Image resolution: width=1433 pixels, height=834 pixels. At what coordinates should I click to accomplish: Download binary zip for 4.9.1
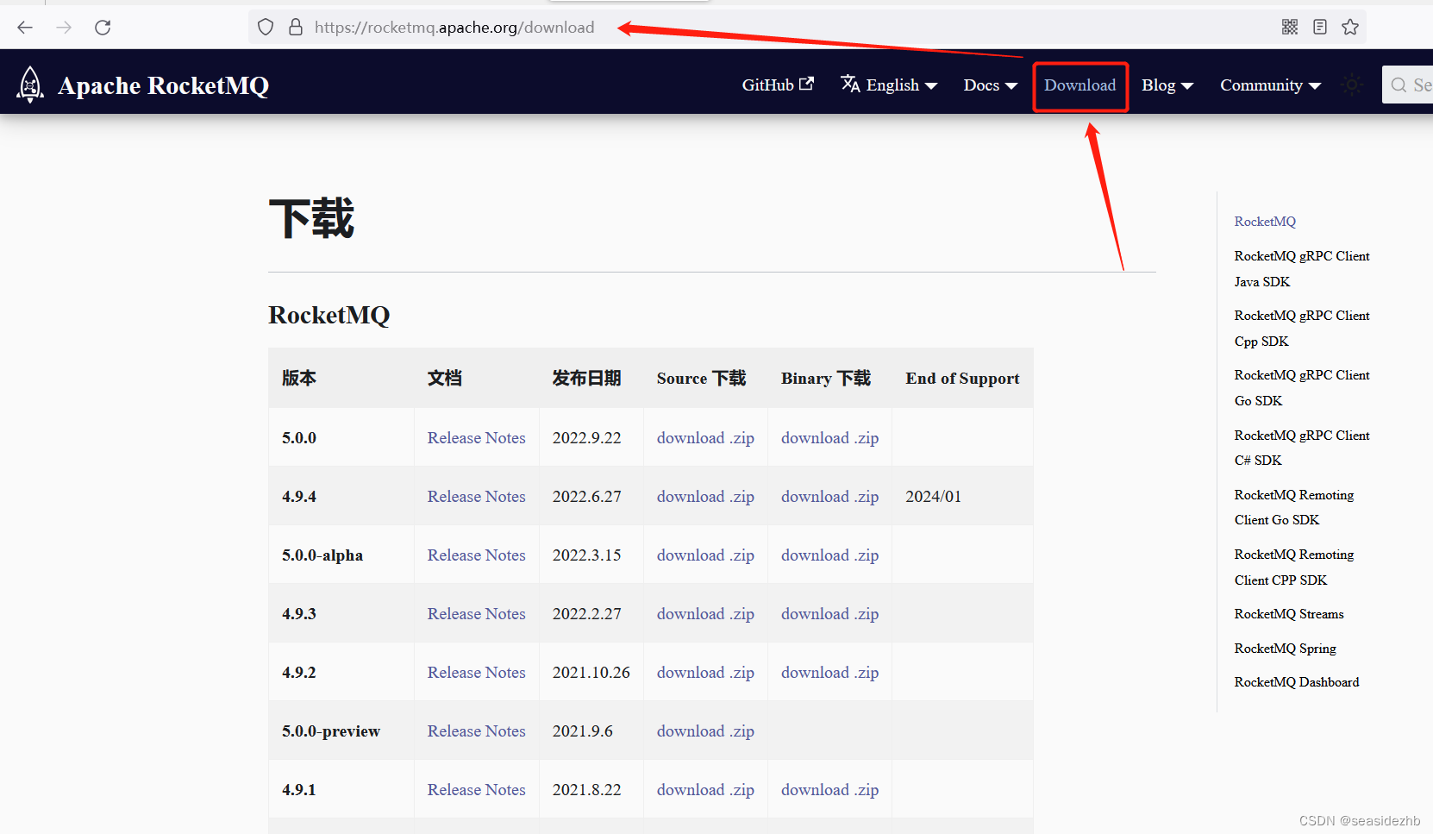(829, 790)
